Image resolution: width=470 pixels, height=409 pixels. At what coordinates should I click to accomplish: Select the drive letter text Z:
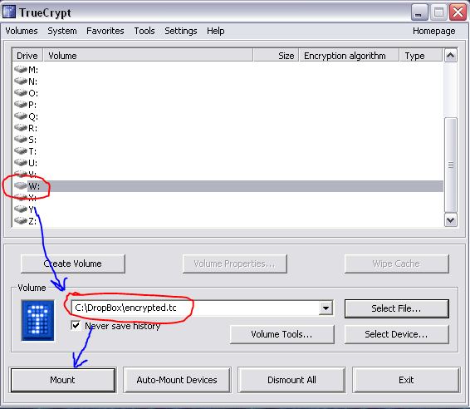click(x=32, y=221)
